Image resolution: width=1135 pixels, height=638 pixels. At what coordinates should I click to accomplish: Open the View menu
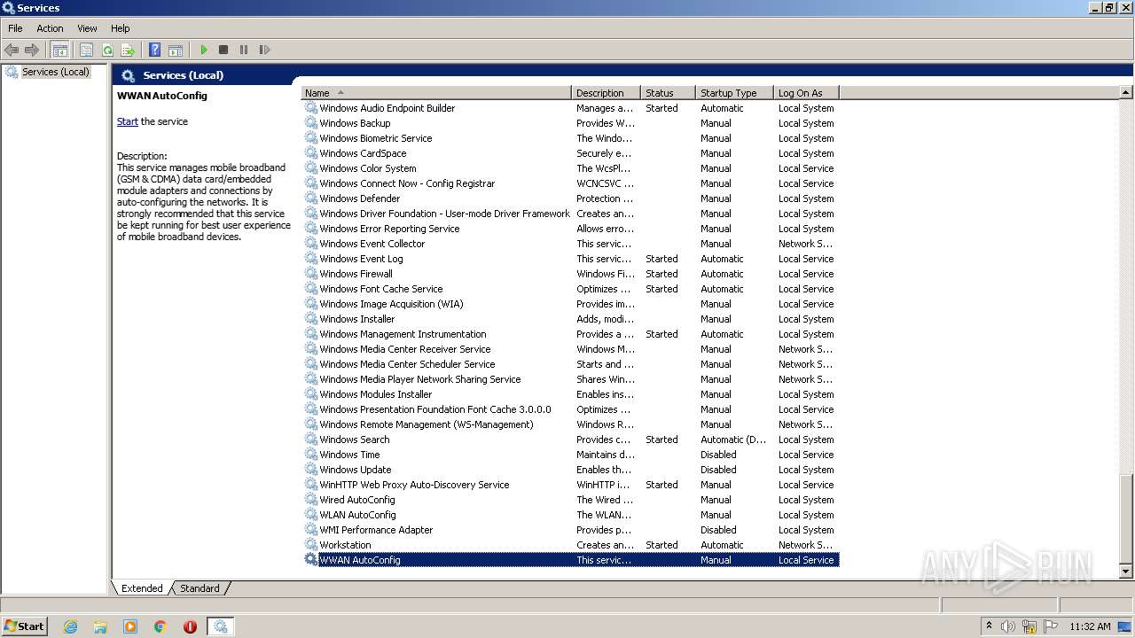[x=87, y=28]
